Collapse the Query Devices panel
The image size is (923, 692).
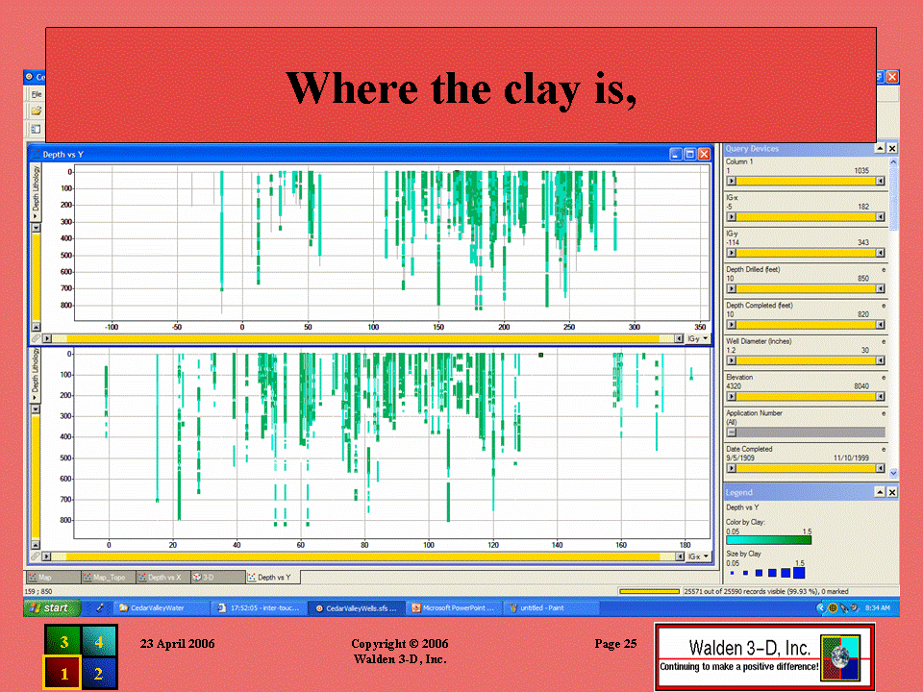pos(879,149)
